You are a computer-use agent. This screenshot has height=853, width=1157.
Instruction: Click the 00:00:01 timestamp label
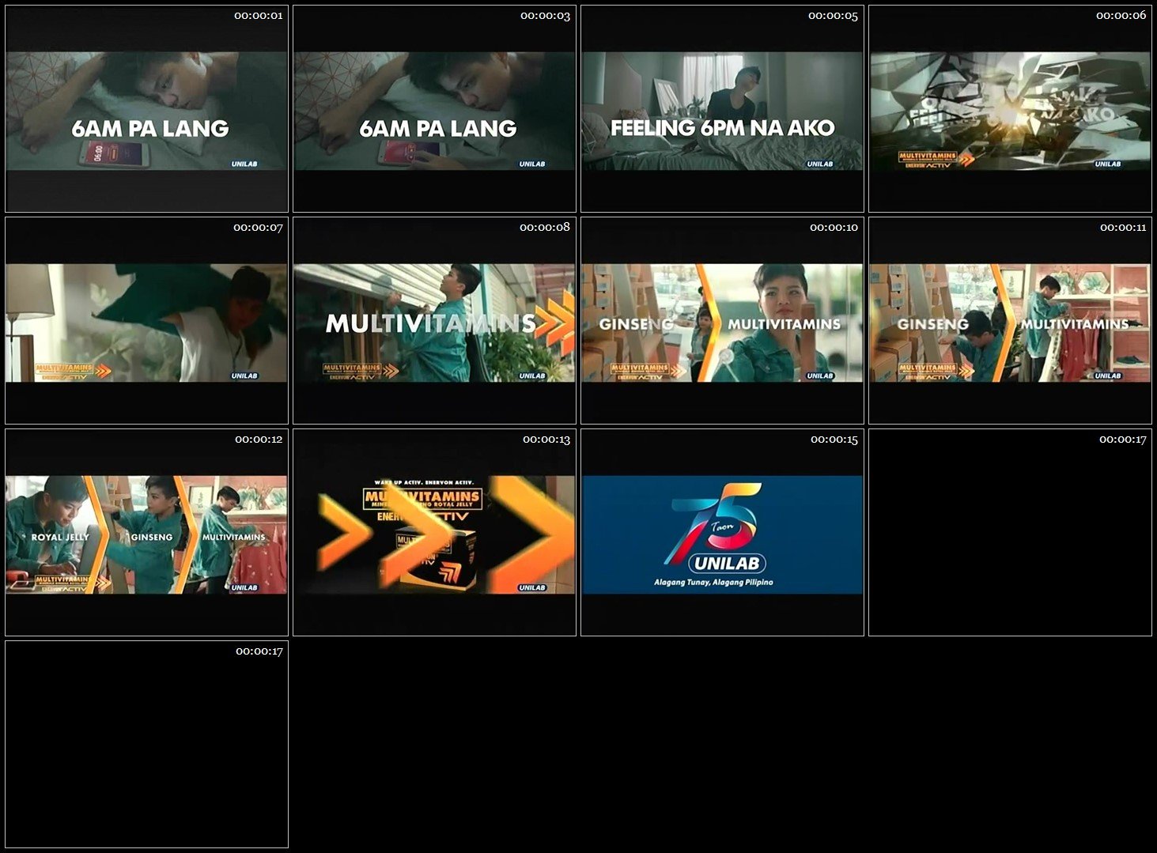coord(258,16)
